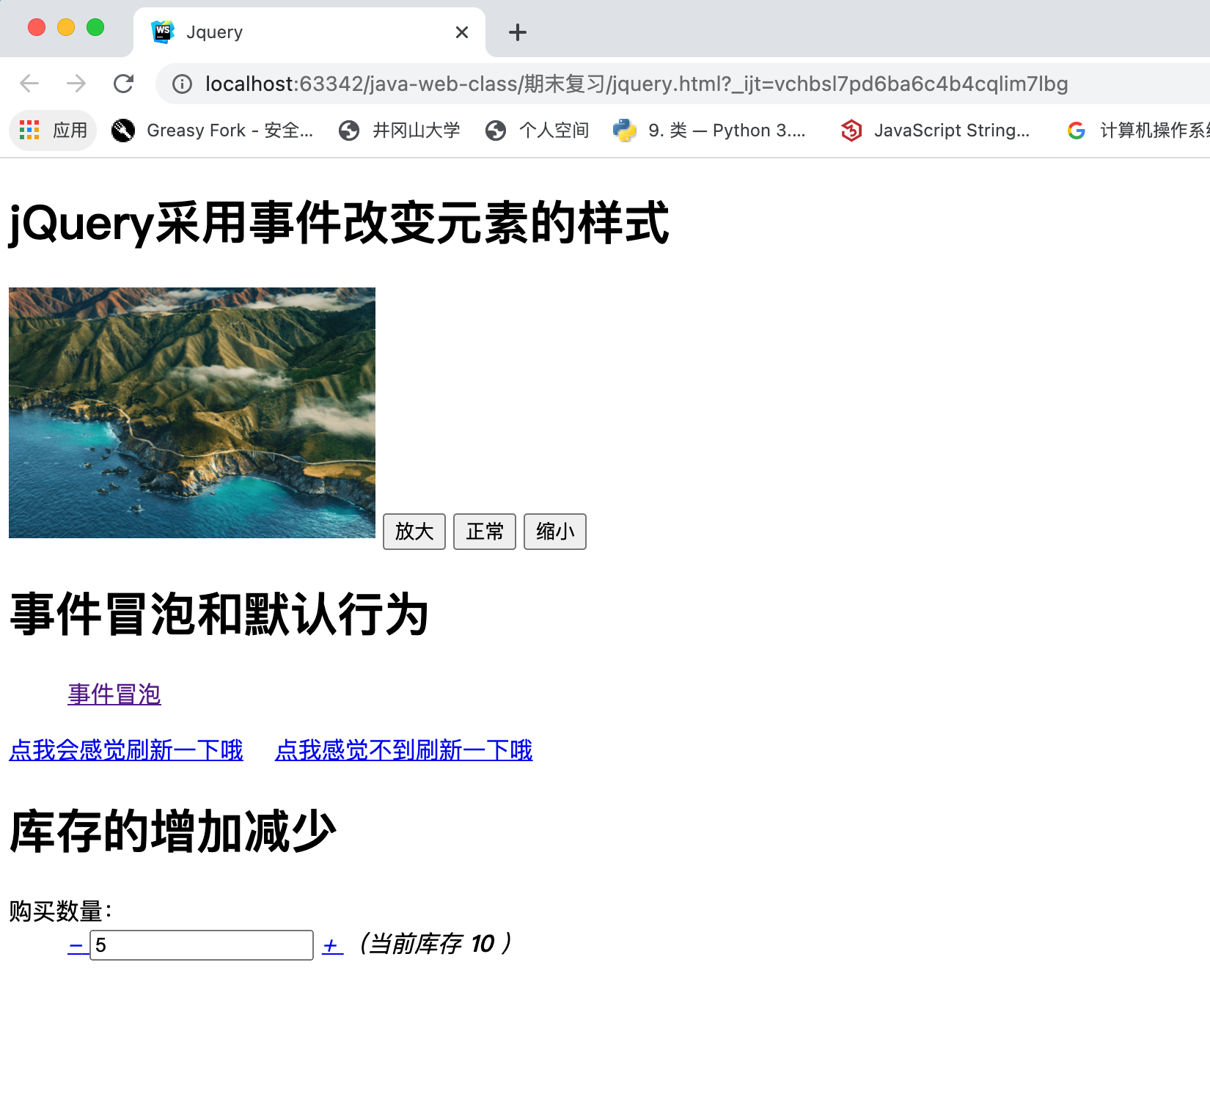Viewport: 1210px width, 1097px height.
Task: Open the 个人空间 bookmark
Action: tap(537, 130)
